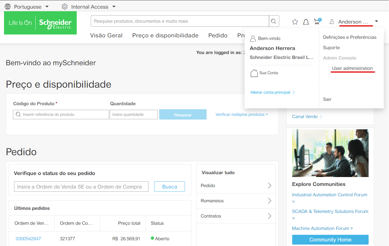
Task: Click Preço total column header
Action: tap(129, 223)
